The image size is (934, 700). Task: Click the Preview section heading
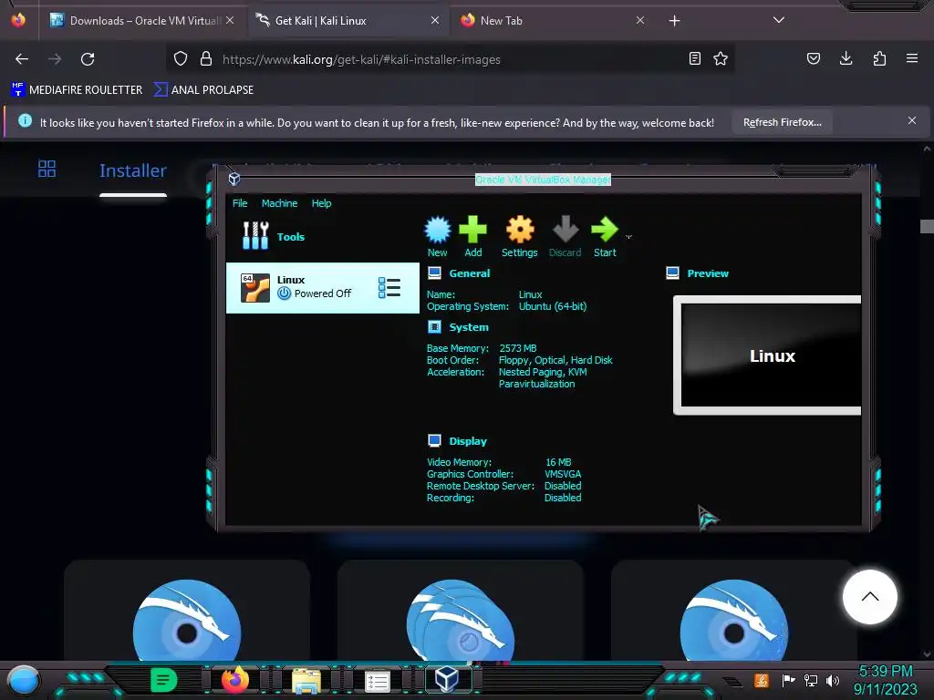click(708, 273)
